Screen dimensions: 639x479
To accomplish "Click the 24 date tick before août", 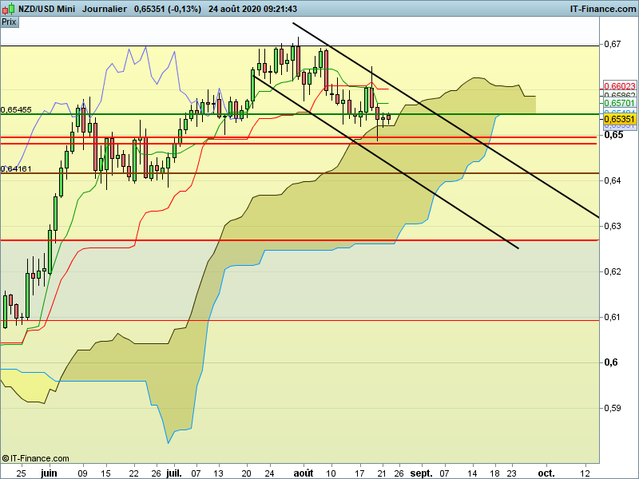I will 269,473.
